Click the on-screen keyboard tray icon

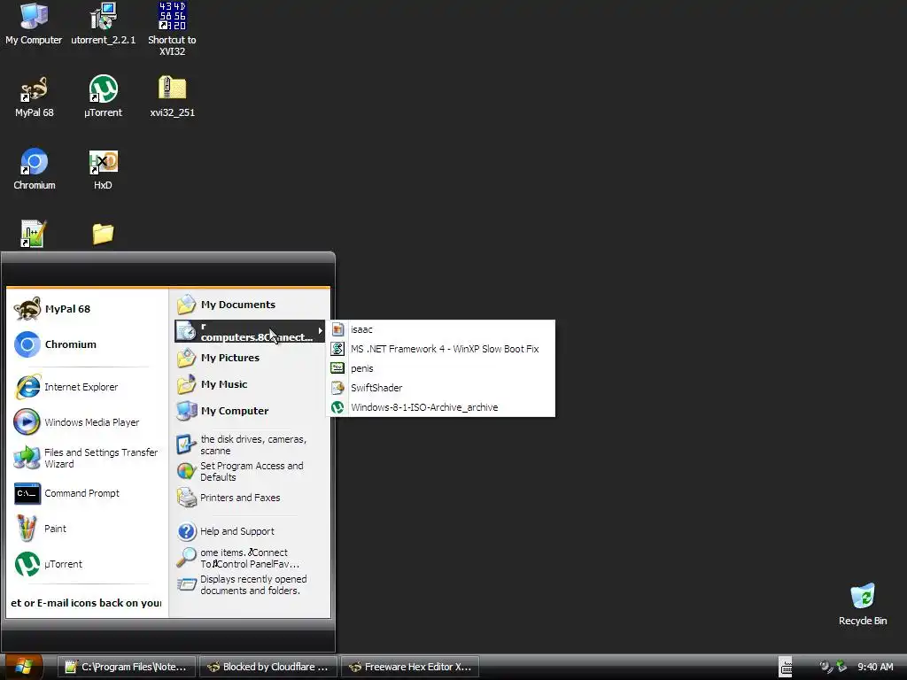pyautogui.click(x=786, y=667)
